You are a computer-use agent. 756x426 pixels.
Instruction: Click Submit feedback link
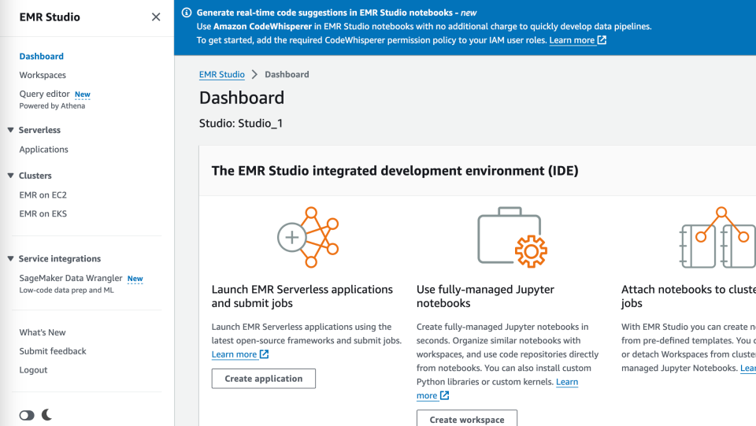tap(53, 351)
